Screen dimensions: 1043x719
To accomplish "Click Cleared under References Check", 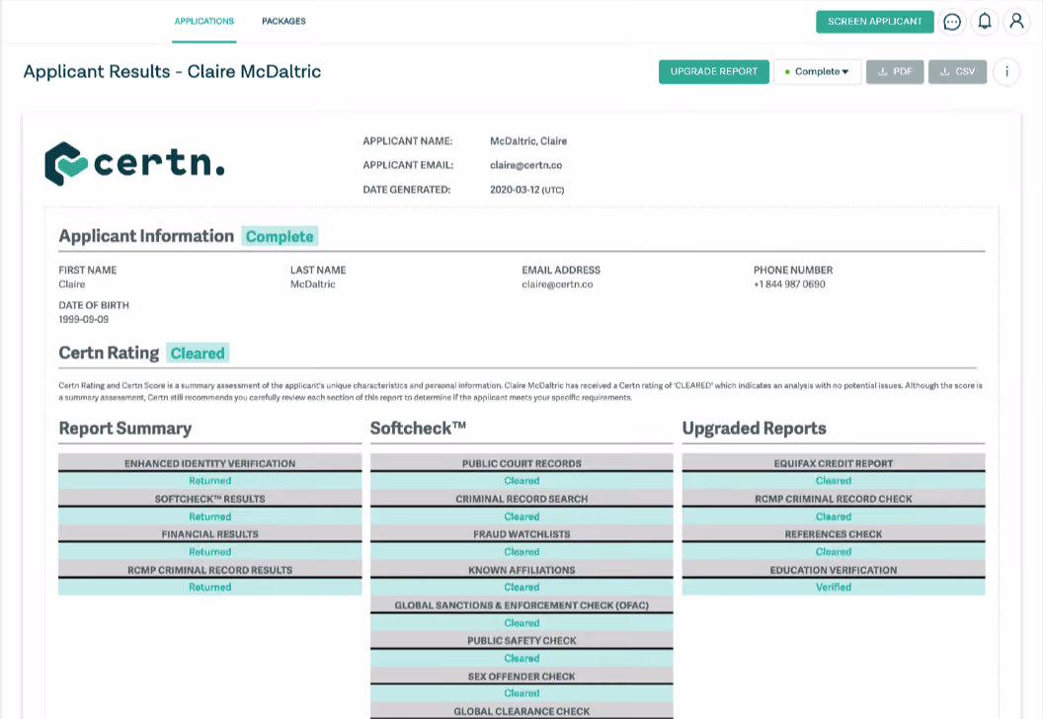I will click(x=834, y=552).
